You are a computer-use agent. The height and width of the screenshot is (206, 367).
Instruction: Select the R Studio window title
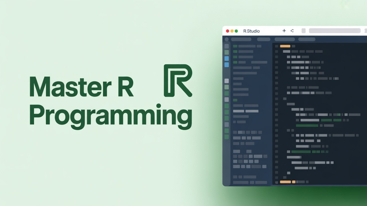pyautogui.click(x=251, y=31)
